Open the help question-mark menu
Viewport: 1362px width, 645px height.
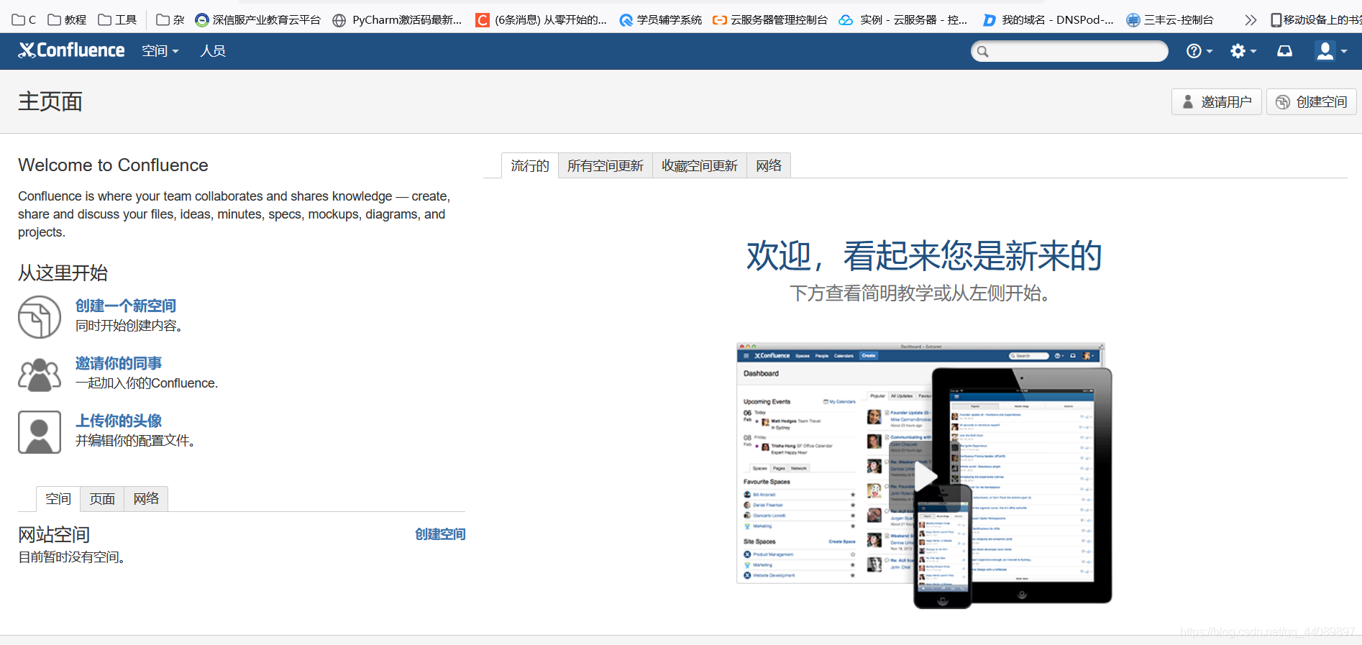click(1199, 51)
